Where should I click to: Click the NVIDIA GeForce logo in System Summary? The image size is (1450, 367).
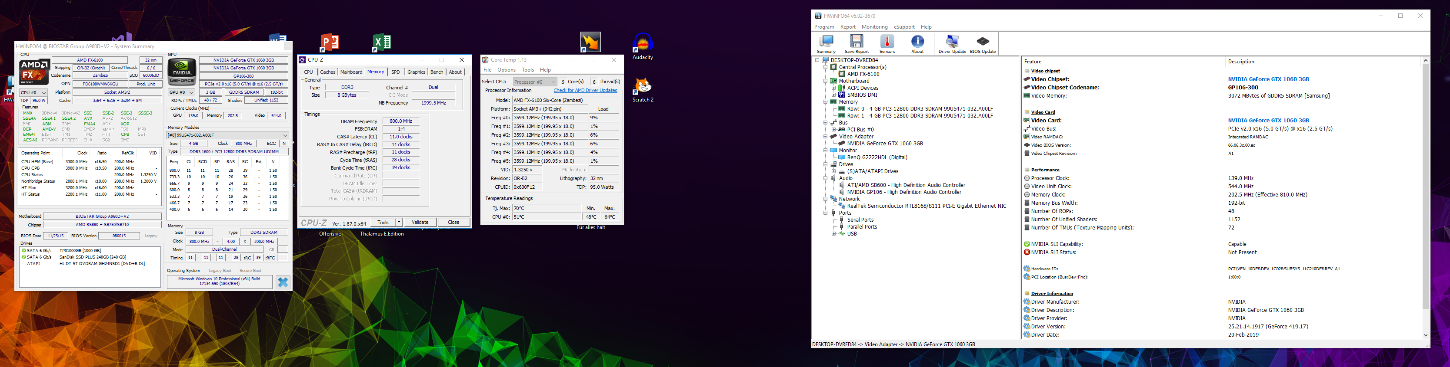pos(182,72)
